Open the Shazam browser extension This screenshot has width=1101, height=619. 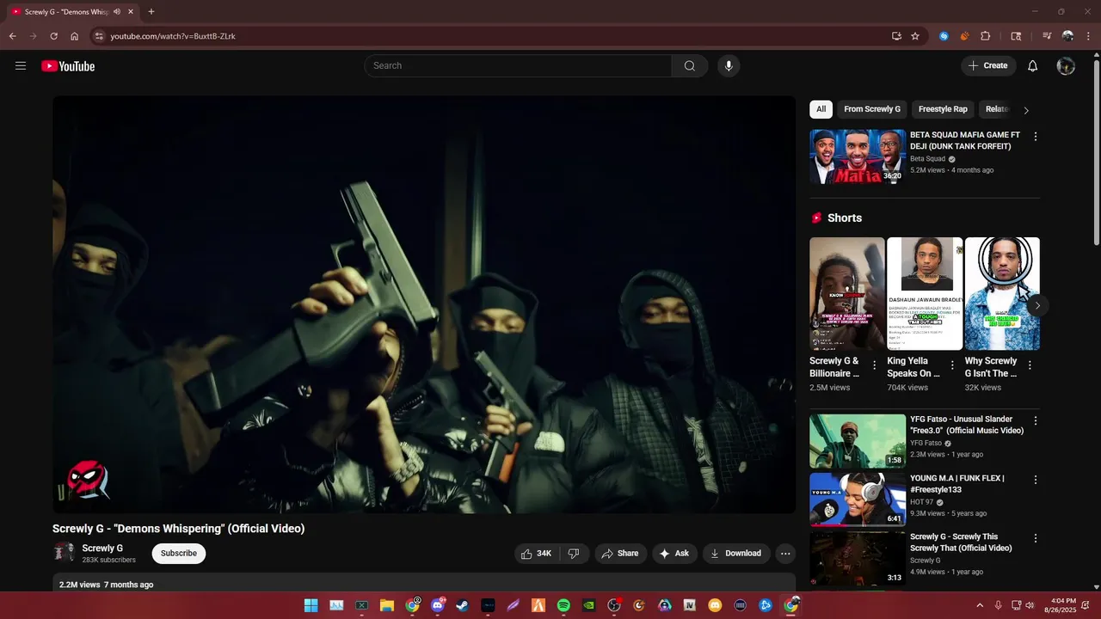point(944,36)
